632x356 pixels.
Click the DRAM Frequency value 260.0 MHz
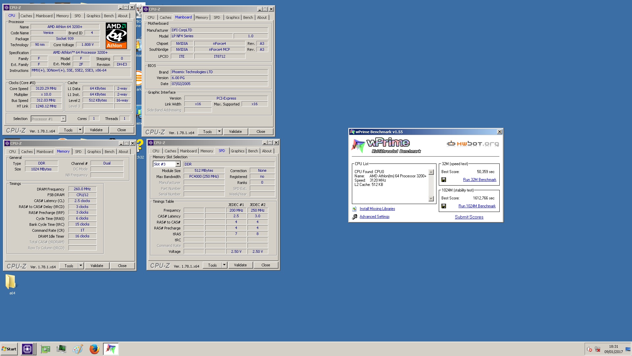point(82,189)
